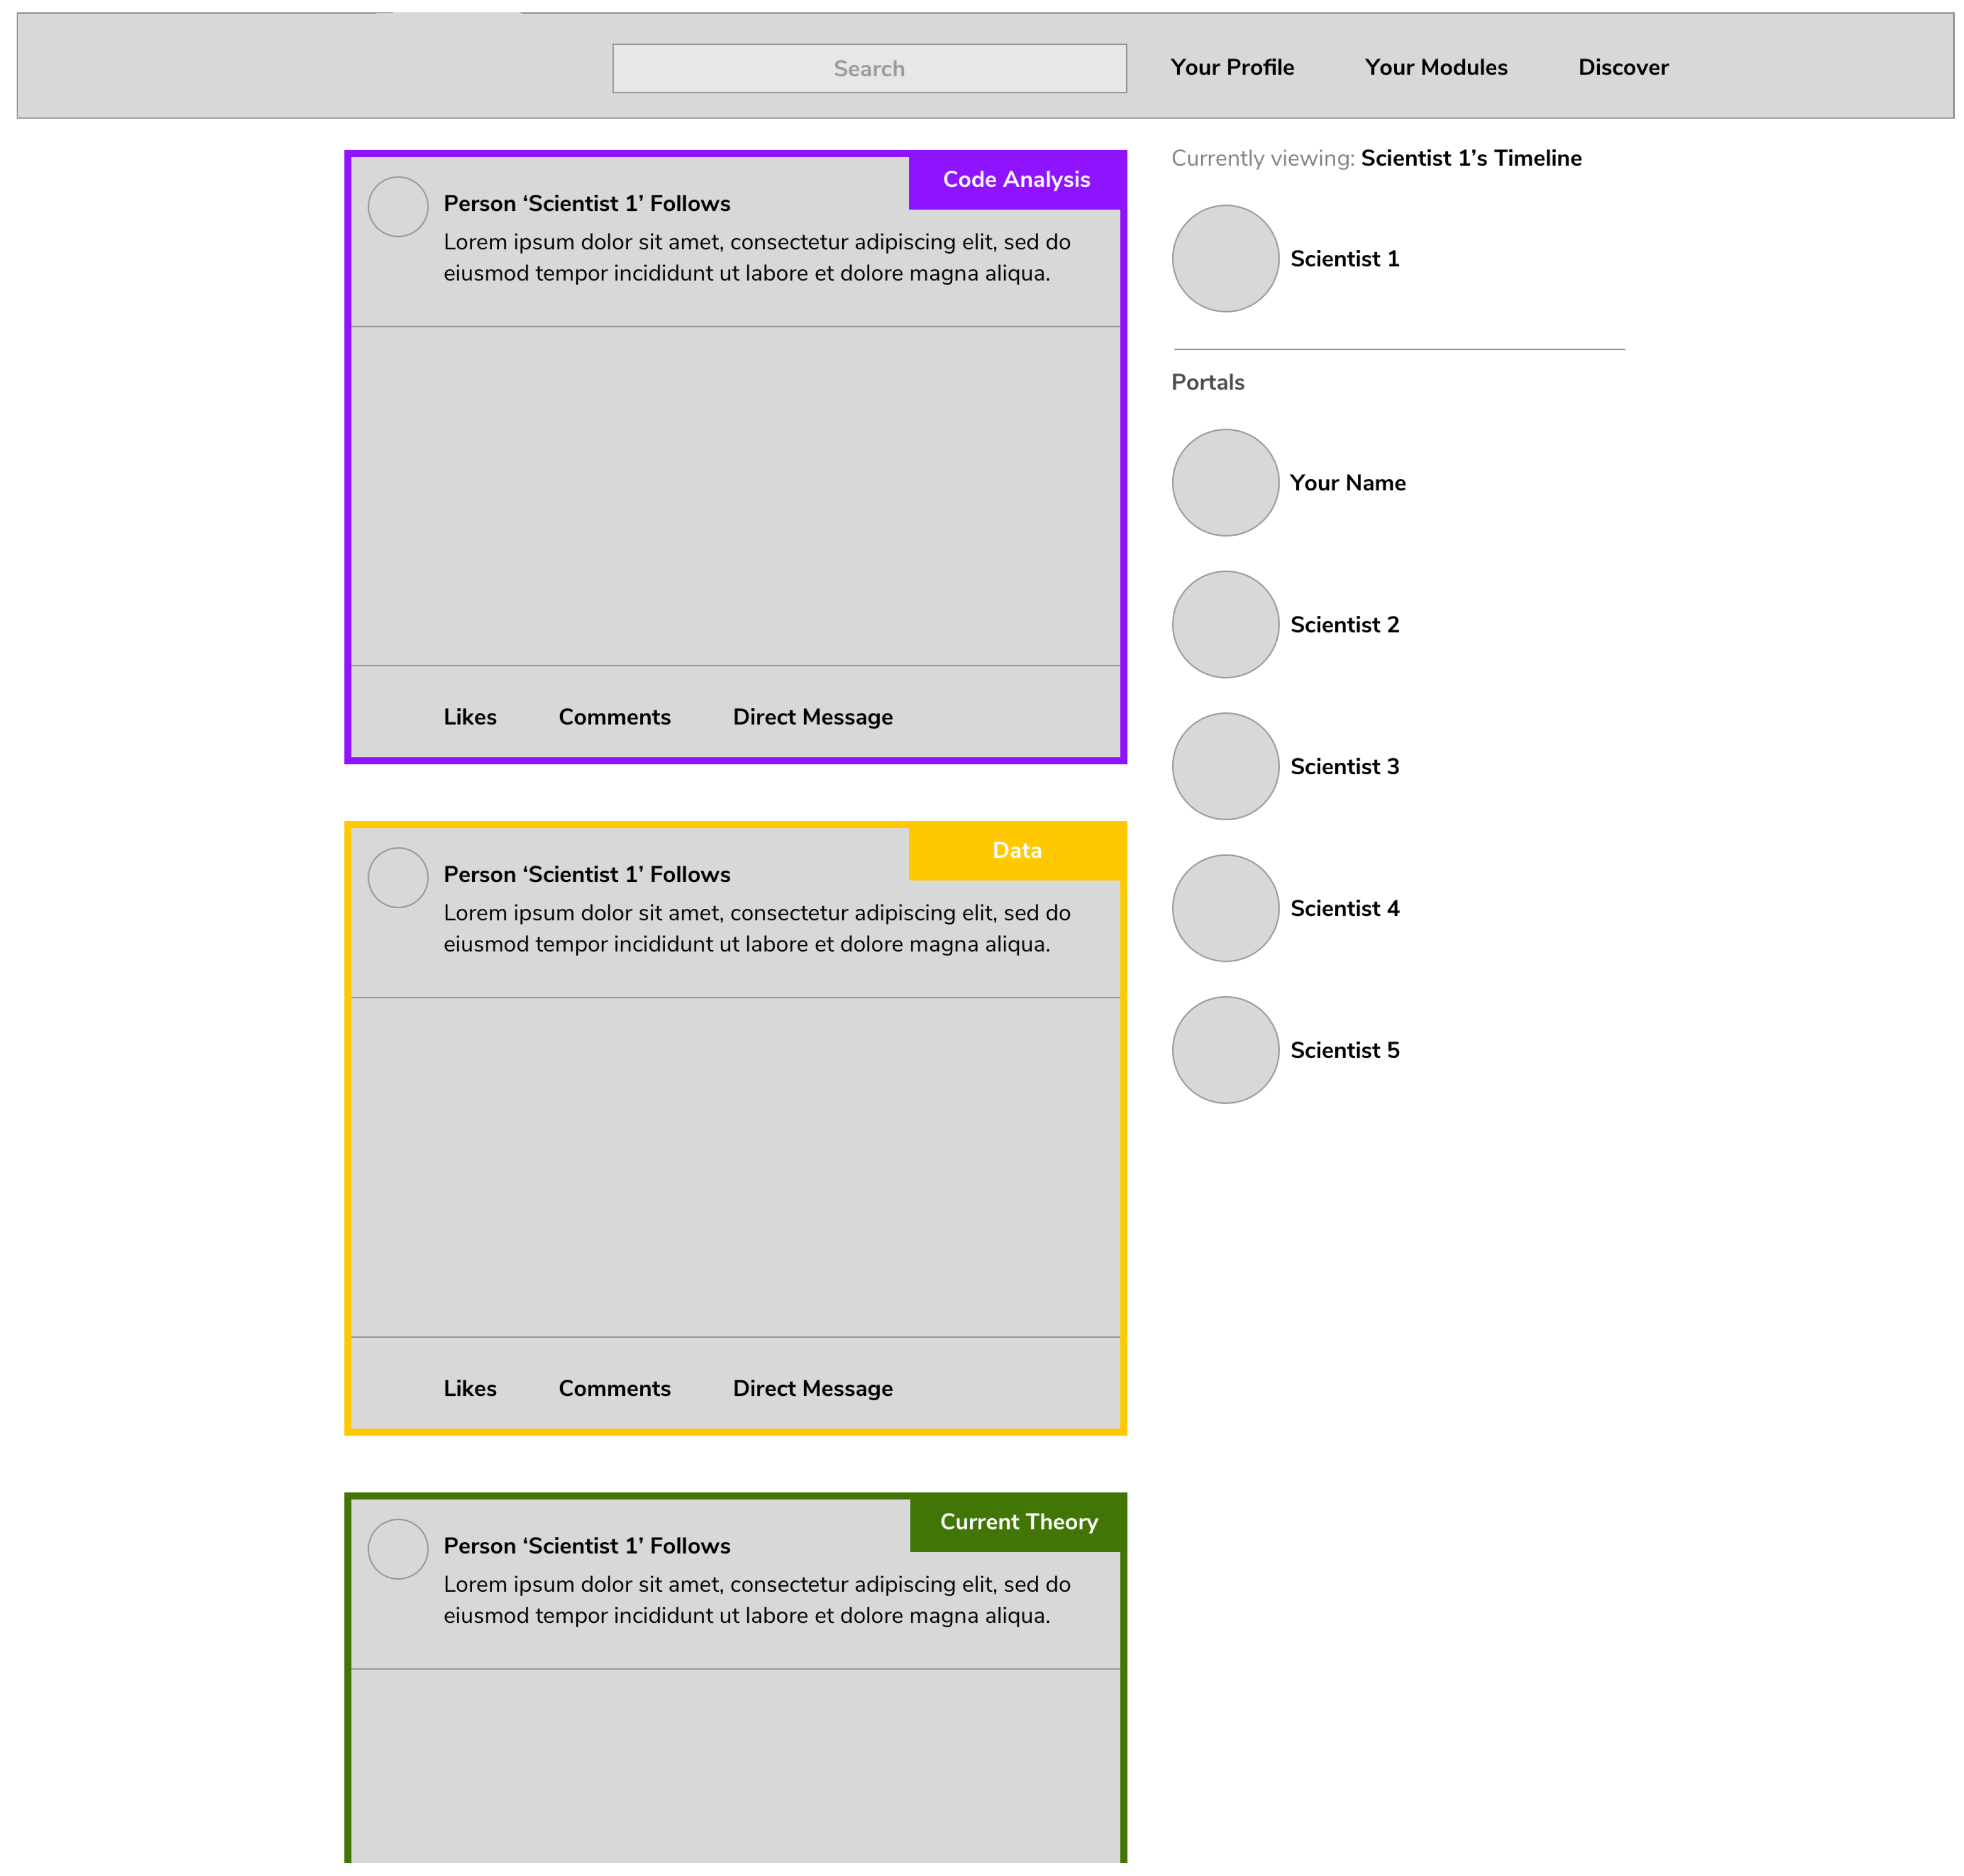Click Likes on the Code Analysis post
Image resolution: width=1964 pixels, height=1876 pixels.
click(x=470, y=717)
